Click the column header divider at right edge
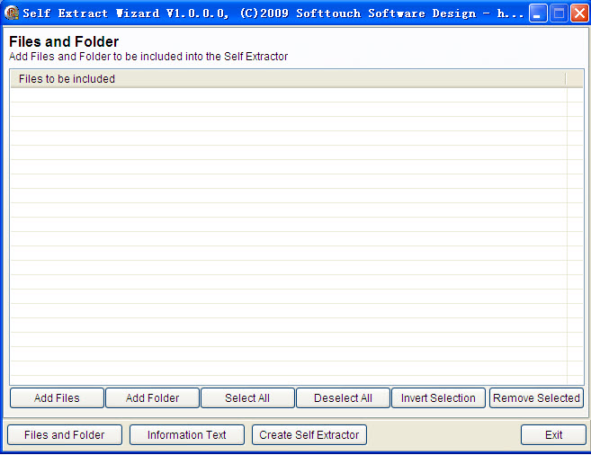The width and height of the screenshot is (591, 455). pyautogui.click(x=566, y=79)
